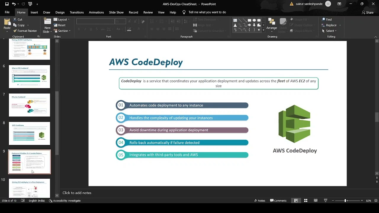Save the presentation with the Save icon
Screen dimensions: 379x213
coord(7,4)
